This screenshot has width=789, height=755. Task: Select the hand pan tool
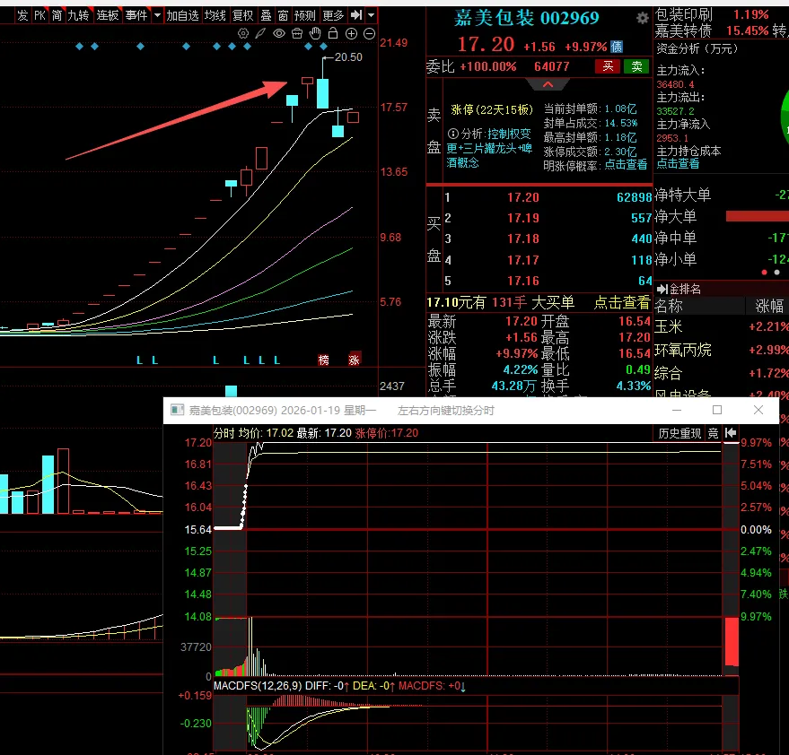click(315, 34)
